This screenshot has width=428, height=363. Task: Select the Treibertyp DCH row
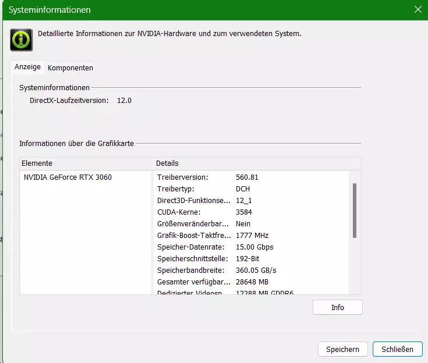(251, 189)
